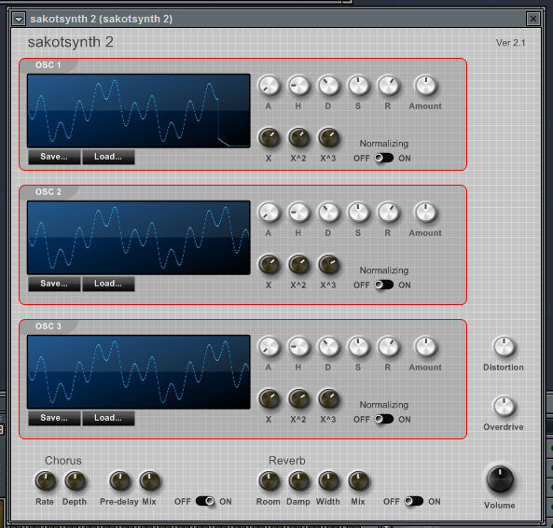The height and width of the screenshot is (528, 553).
Task: Click the Distortion knob
Action: pos(504,347)
